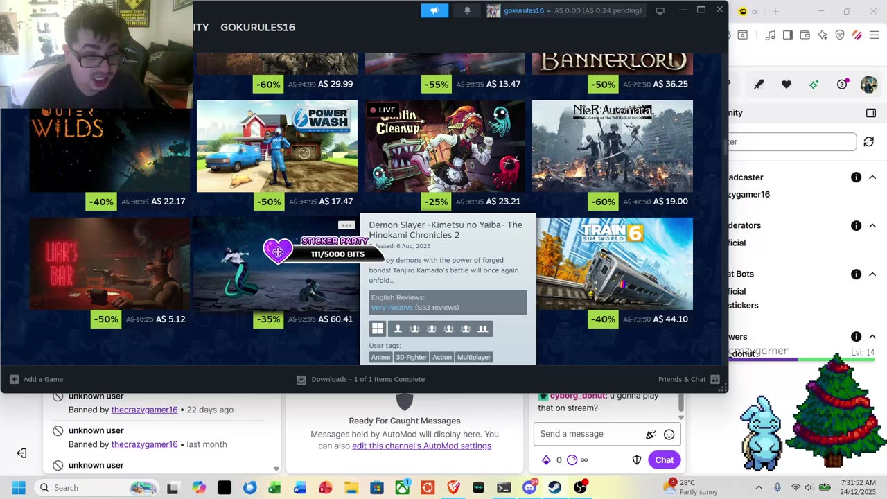
Task: Open the Twitch user avatar menu
Action: [x=869, y=85]
